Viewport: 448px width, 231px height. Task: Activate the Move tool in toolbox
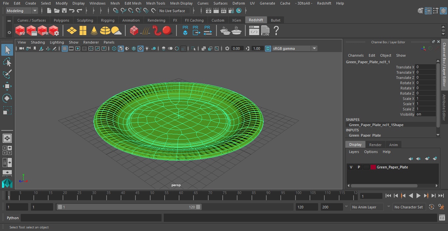tap(7, 86)
